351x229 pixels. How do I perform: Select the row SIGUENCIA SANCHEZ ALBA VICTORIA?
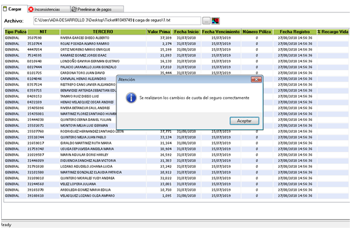pos(176,160)
